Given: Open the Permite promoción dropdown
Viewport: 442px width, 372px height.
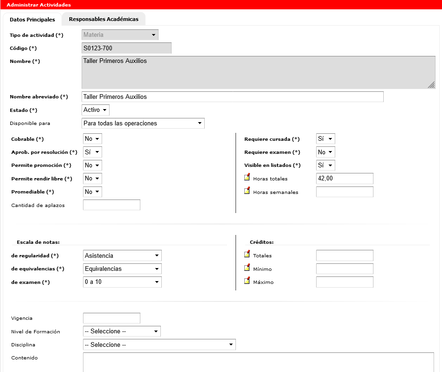Looking at the screenshot, I should pyautogui.click(x=92, y=165).
